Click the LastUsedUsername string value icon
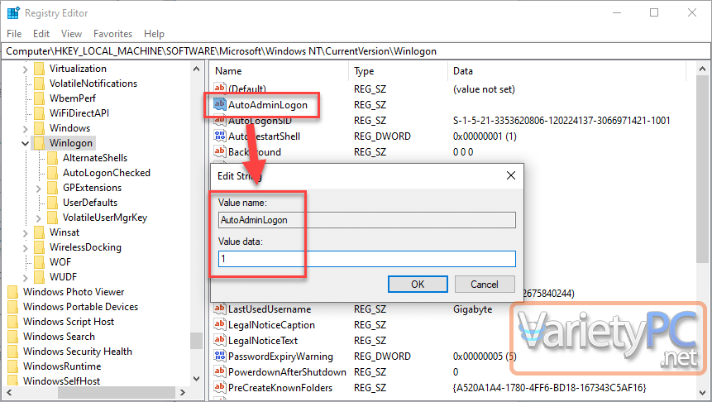 (x=220, y=309)
